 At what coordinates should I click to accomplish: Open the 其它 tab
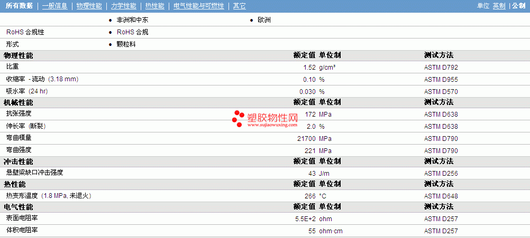click(x=239, y=6)
